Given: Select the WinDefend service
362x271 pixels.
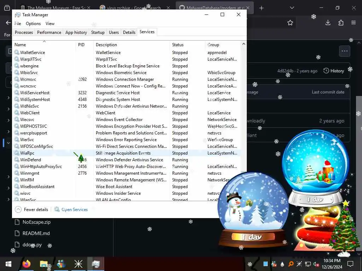Looking at the screenshot, I should pos(127,160).
